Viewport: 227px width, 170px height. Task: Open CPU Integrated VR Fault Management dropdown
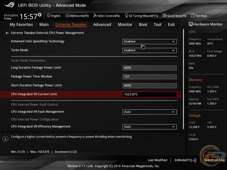click(x=150, y=112)
